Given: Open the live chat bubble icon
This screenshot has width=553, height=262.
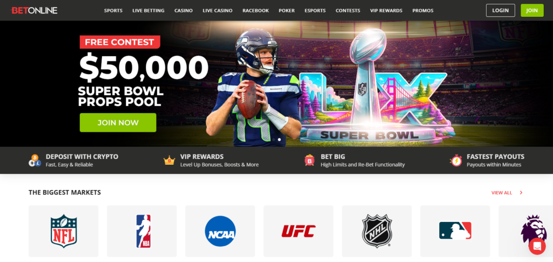Looking at the screenshot, I should (x=537, y=246).
